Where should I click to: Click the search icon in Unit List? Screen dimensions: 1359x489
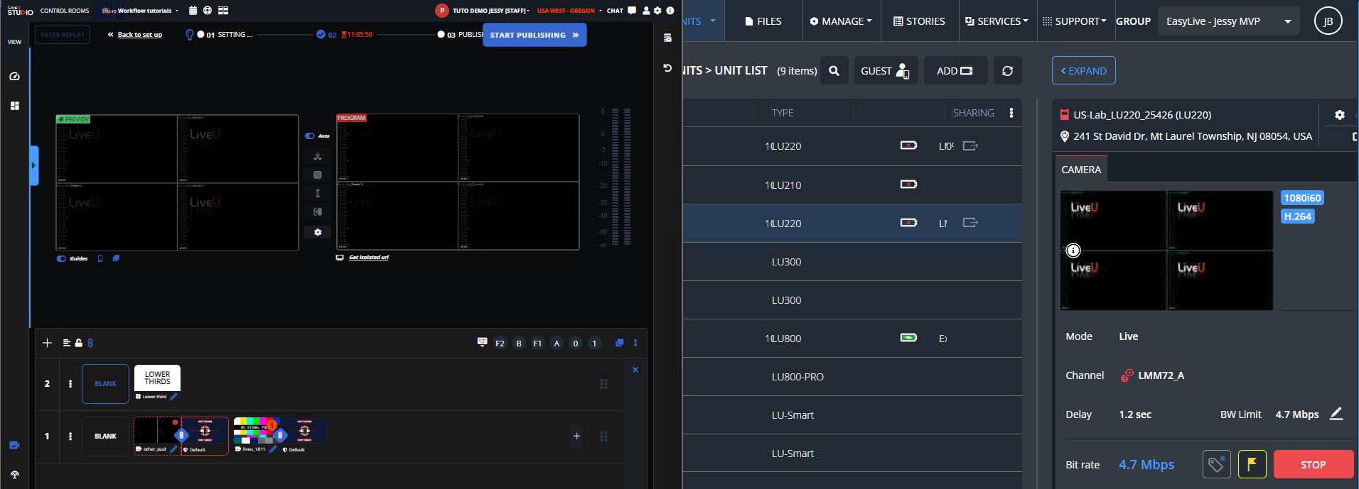[834, 70]
